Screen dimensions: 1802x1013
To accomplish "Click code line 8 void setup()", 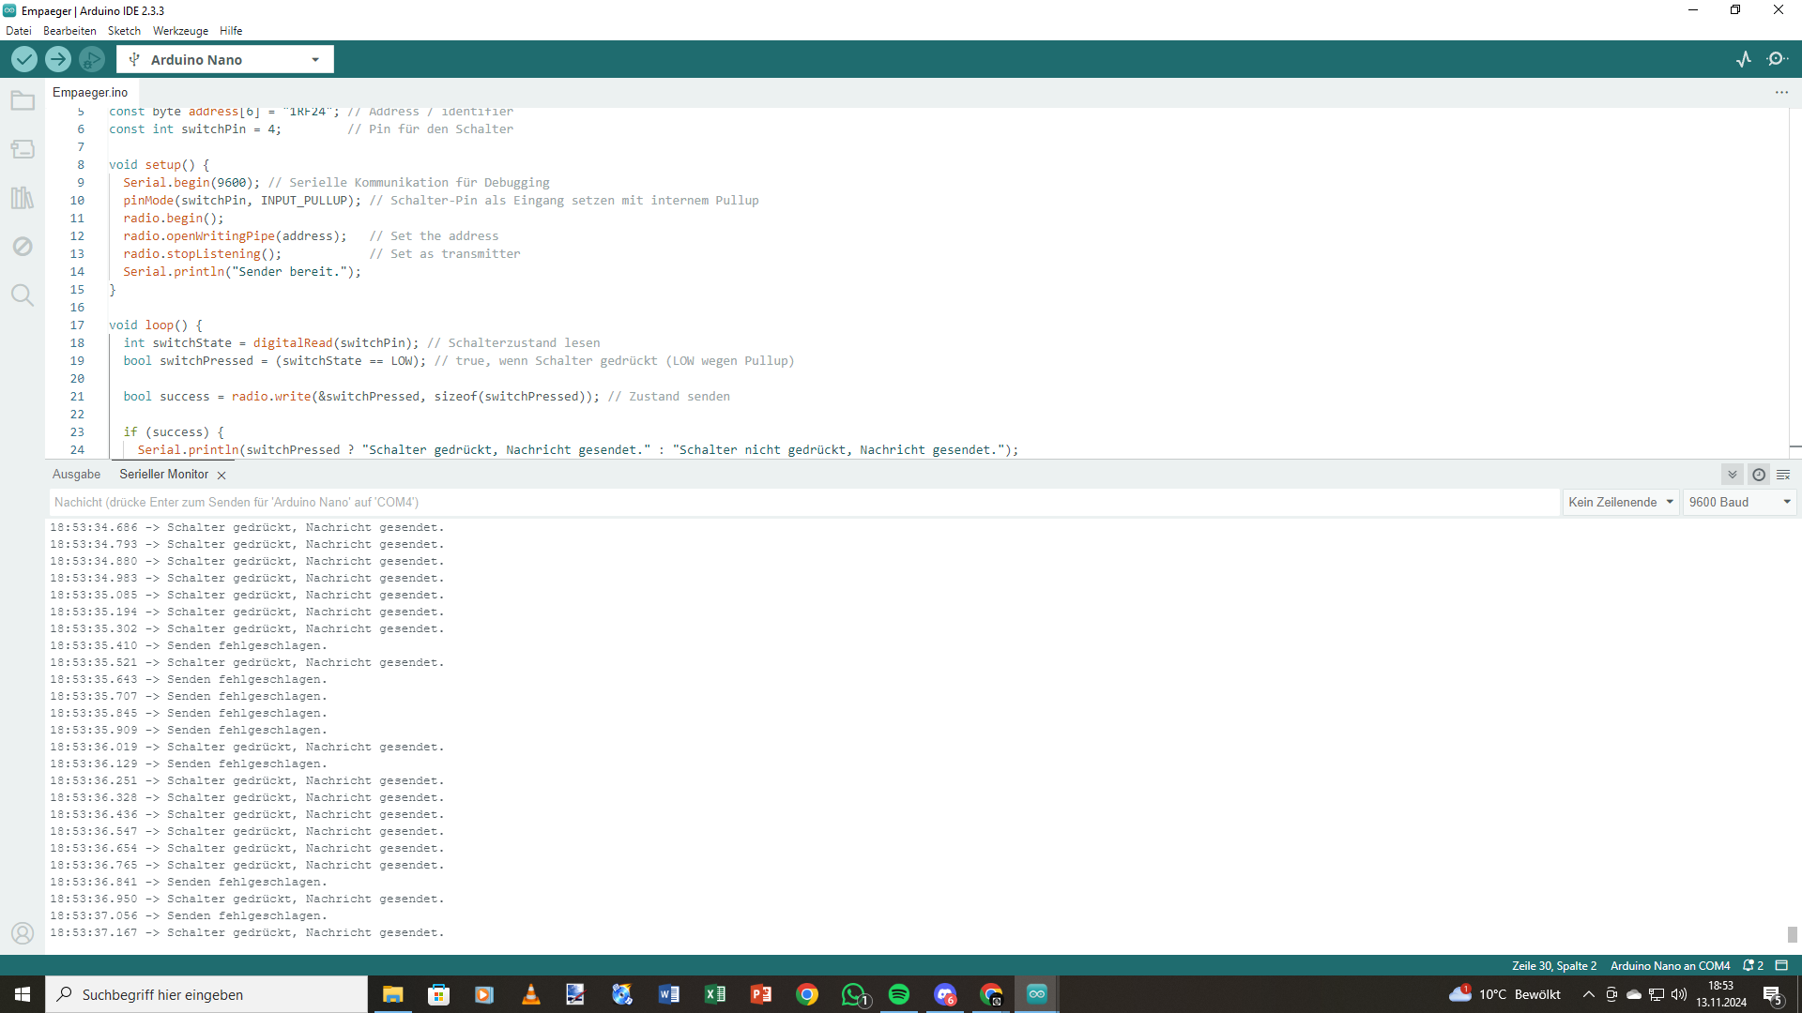I will pos(160,165).
